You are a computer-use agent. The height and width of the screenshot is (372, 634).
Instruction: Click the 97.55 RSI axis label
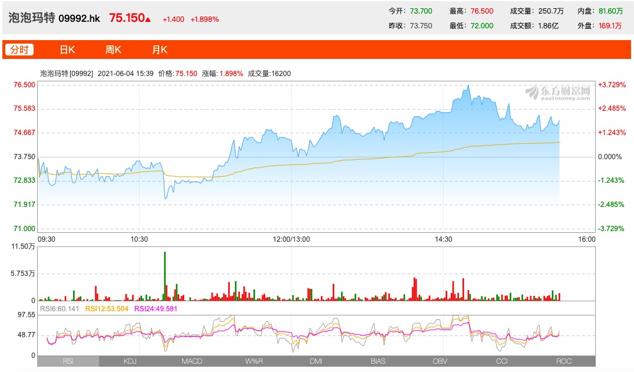click(27, 315)
